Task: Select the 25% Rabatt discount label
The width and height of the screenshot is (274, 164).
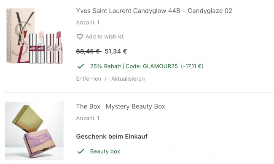Action: tap(105, 66)
